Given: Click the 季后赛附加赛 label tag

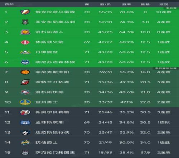Looking at the screenshot, I should [166, 68].
